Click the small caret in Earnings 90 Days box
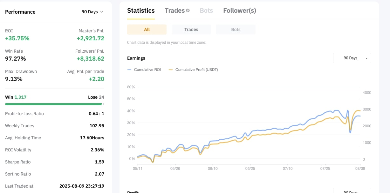Viewport: 390px width, 193px height. (366, 58)
